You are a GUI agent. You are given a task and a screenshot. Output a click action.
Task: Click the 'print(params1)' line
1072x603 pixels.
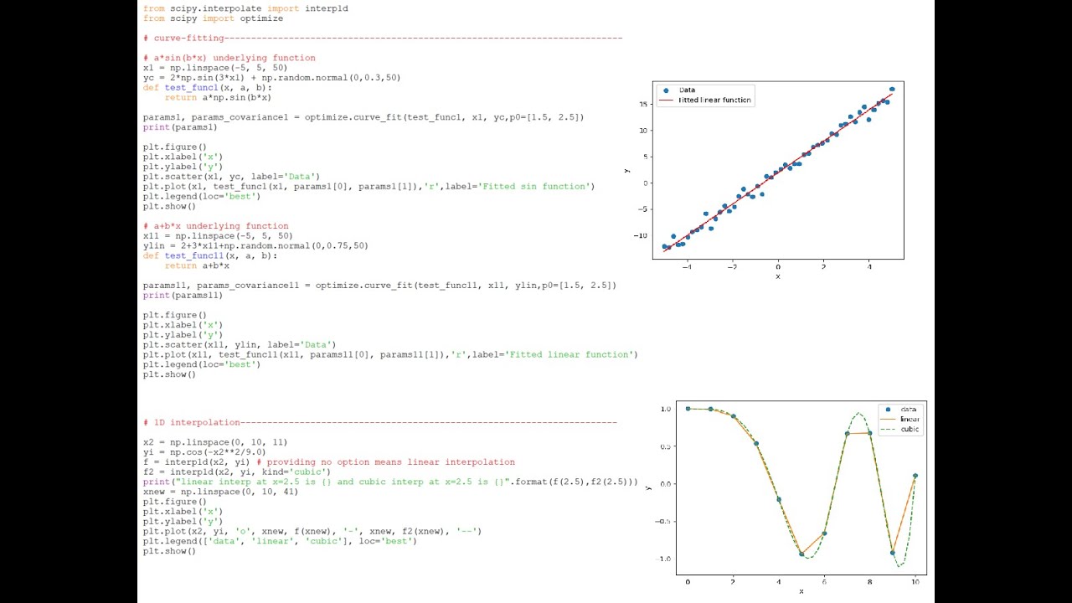pyautogui.click(x=180, y=127)
